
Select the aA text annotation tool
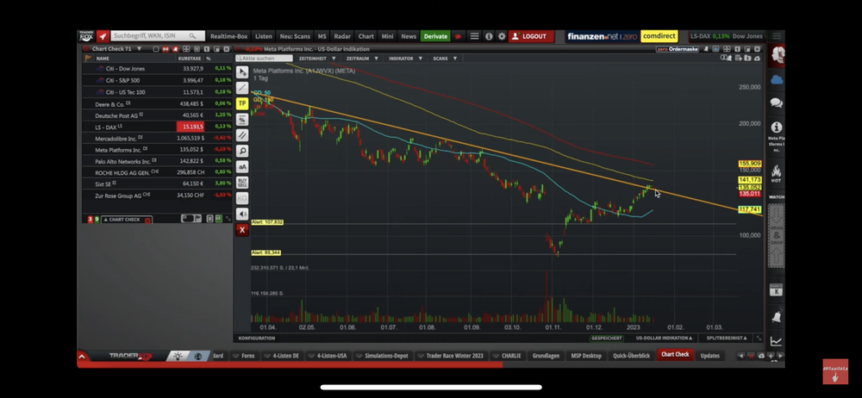tap(242, 166)
